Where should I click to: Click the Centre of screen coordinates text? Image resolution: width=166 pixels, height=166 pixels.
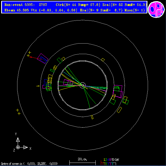pyautogui.click(x=29, y=164)
